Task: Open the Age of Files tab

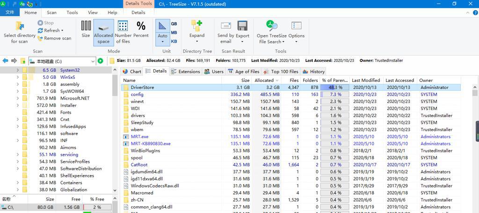Action: pyautogui.click(x=243, y=72)
